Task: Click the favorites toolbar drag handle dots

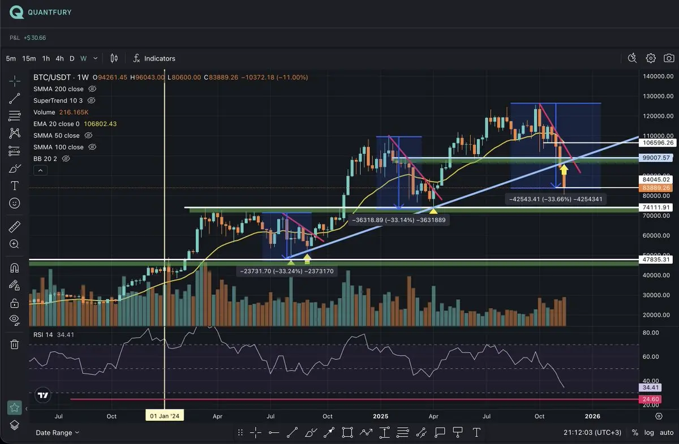Action: point(240,433)
